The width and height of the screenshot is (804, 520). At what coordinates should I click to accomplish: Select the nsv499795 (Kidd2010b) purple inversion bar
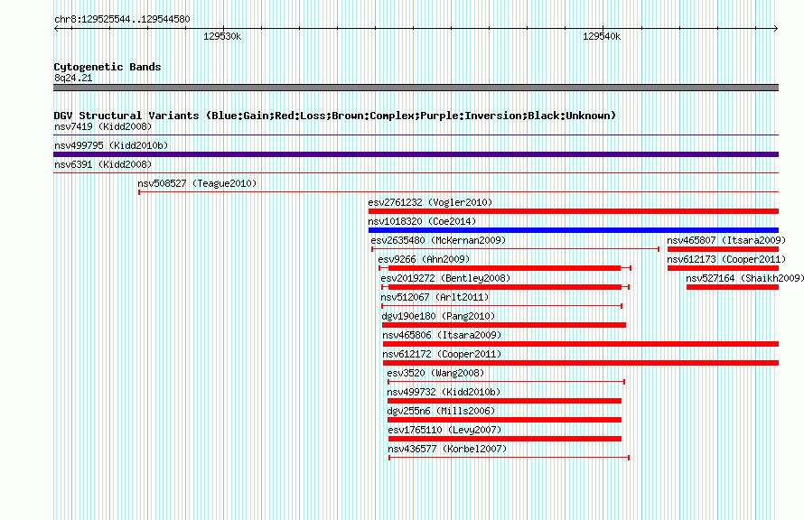click(x=416, y=154)
